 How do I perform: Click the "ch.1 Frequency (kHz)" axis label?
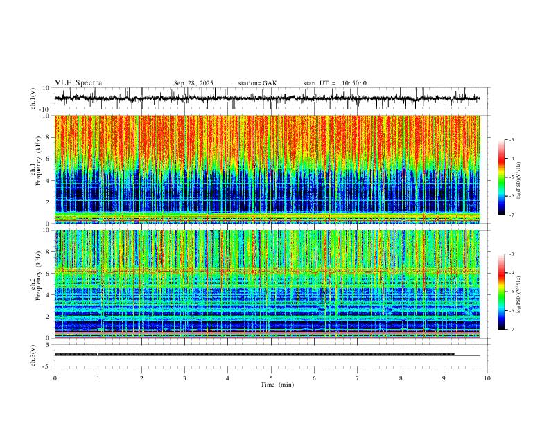click(36, 159)
